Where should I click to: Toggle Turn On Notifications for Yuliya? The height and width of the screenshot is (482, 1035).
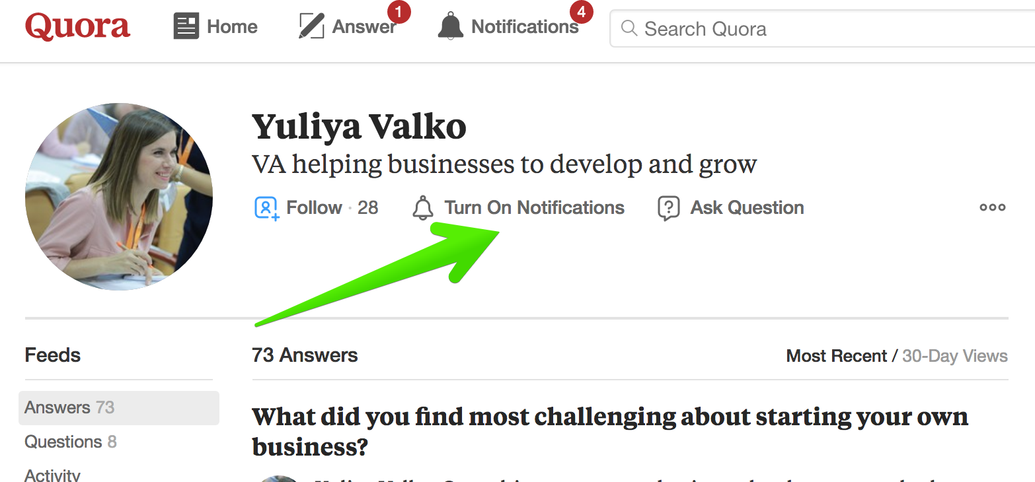[518, 208]
